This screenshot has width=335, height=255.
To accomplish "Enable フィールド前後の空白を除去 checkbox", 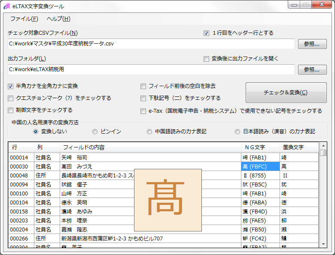I will coord(143,86).
